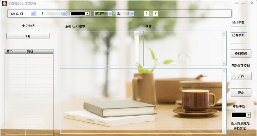Click the 章节 column header

click(15, 51)
